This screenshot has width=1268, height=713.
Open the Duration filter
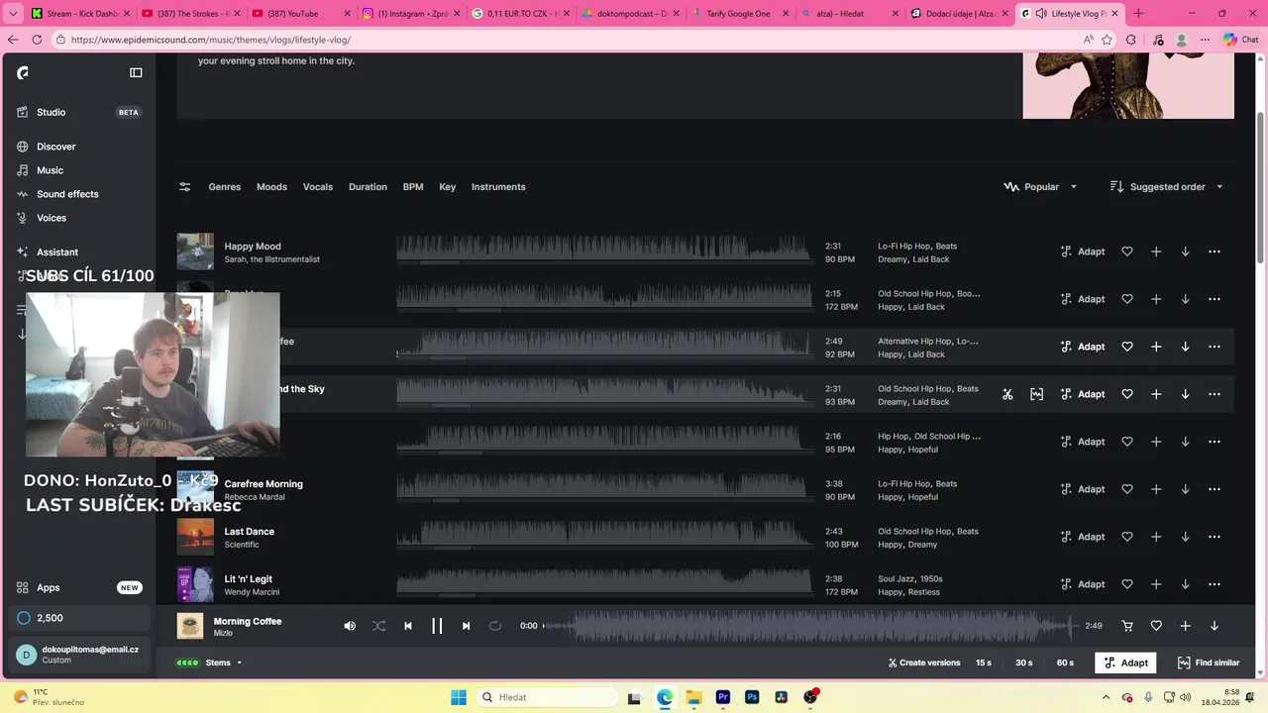[368, 186]
